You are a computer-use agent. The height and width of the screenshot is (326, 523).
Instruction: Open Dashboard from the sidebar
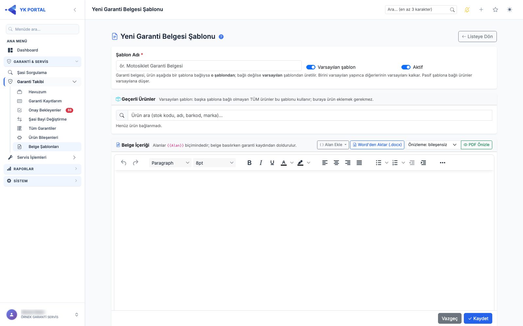(x=42, y=50)
